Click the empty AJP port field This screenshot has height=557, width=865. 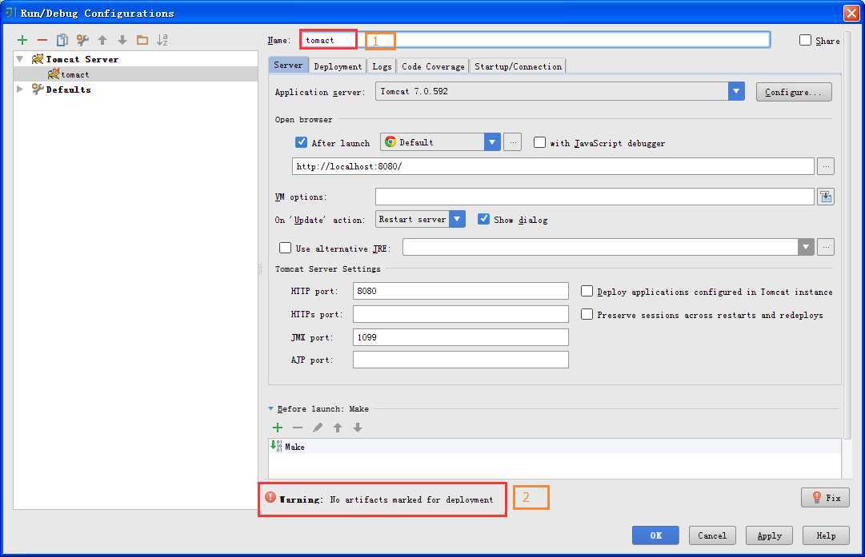[x=461, y=360]
